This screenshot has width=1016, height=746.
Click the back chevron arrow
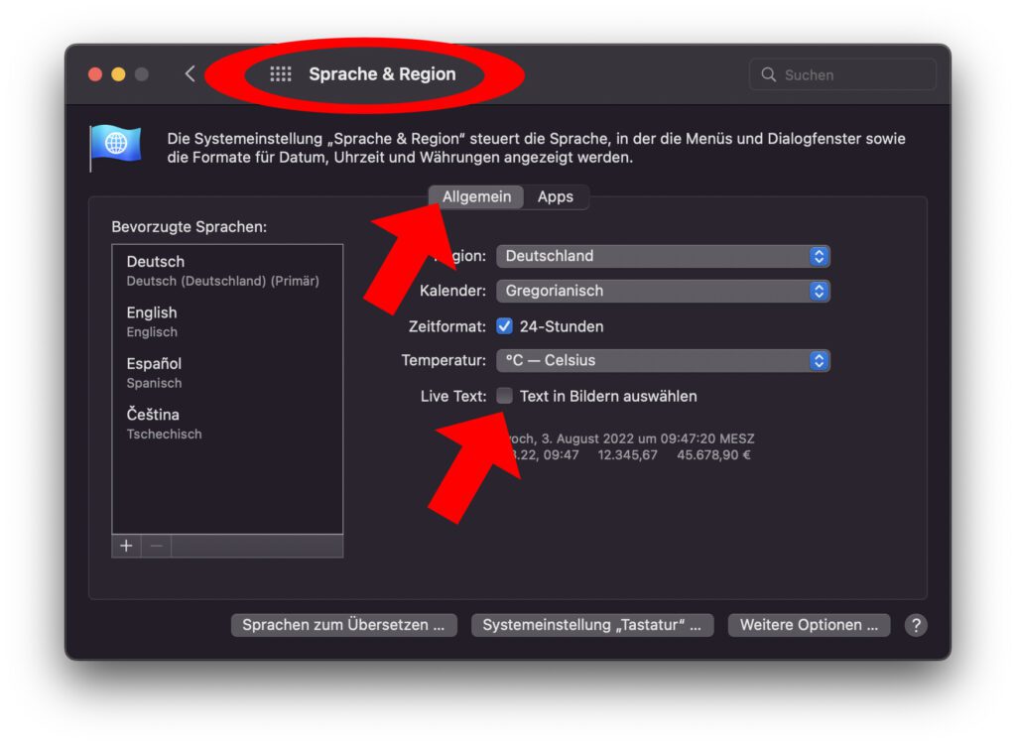tap(190, 73)
